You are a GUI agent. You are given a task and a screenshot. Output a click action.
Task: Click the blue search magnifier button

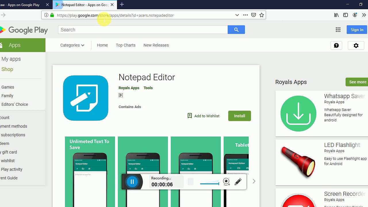(236, 30)
